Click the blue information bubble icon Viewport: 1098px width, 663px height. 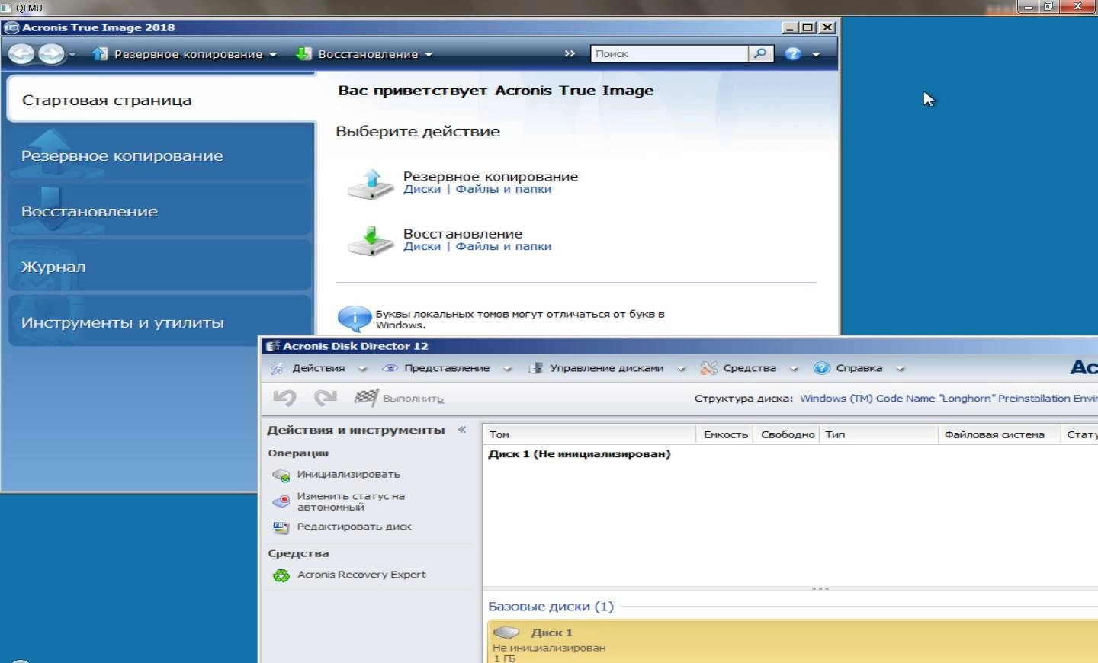pos(354,319)
